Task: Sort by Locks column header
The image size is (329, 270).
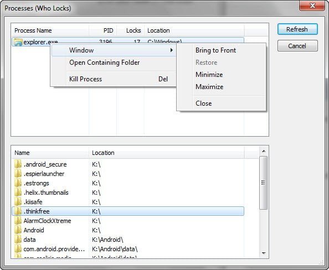Action: [x=130, y=30]
